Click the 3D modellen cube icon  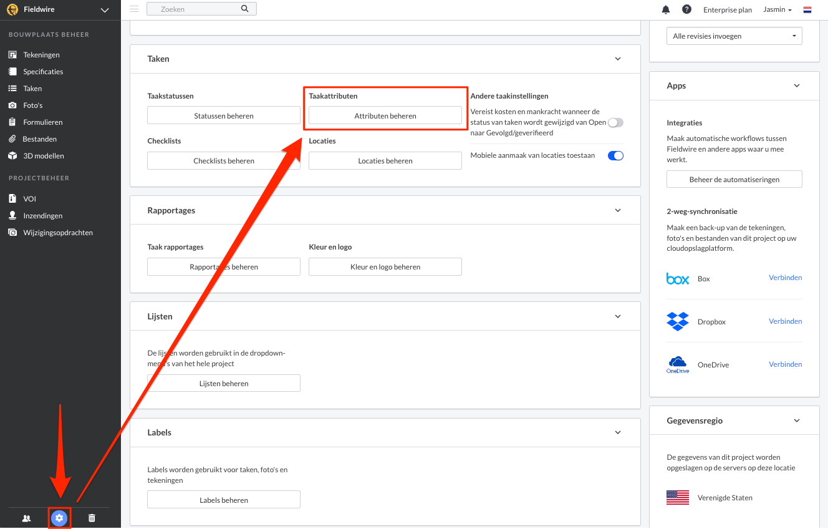12,156
